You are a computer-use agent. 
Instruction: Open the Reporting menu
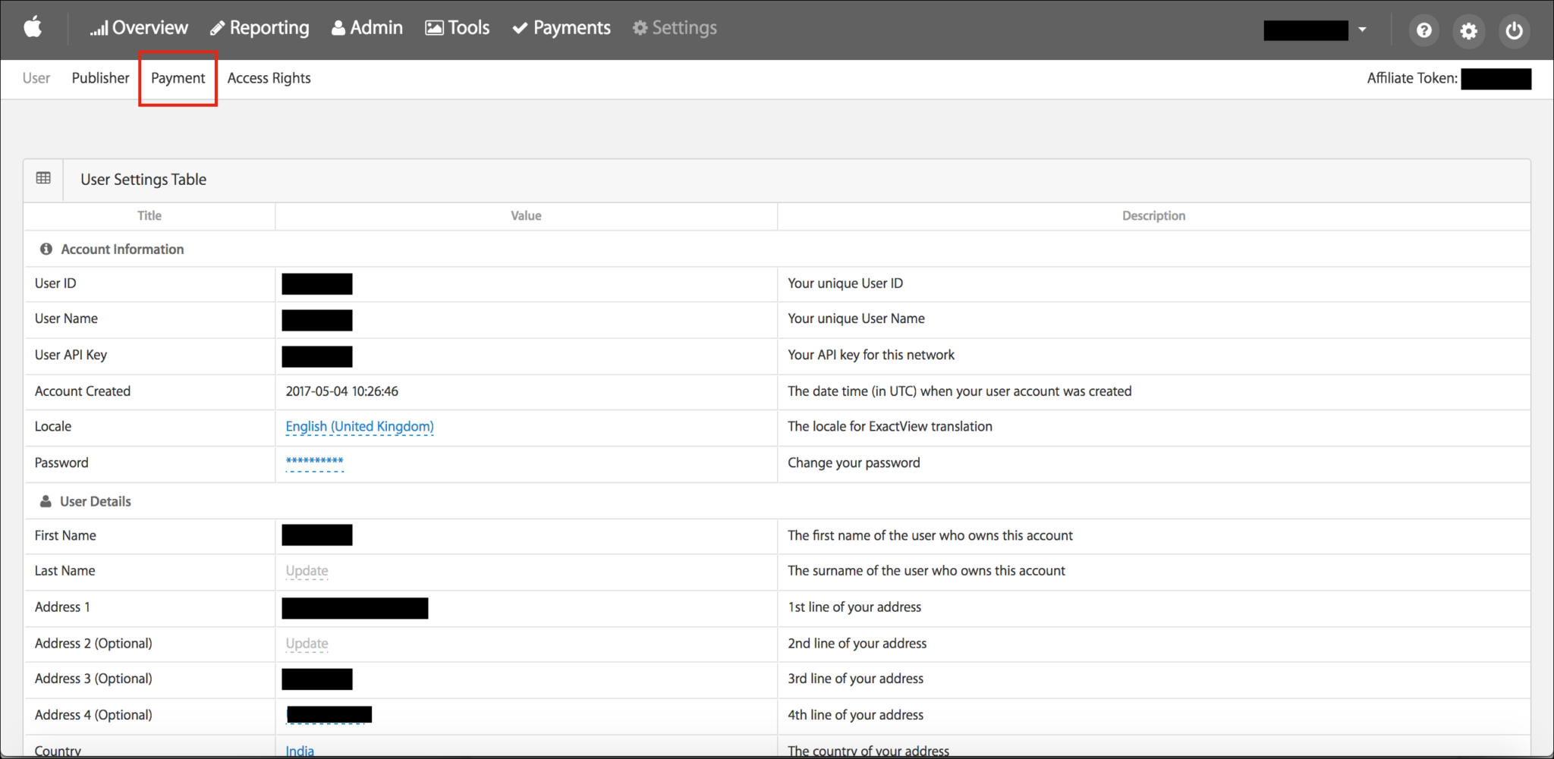260,28
